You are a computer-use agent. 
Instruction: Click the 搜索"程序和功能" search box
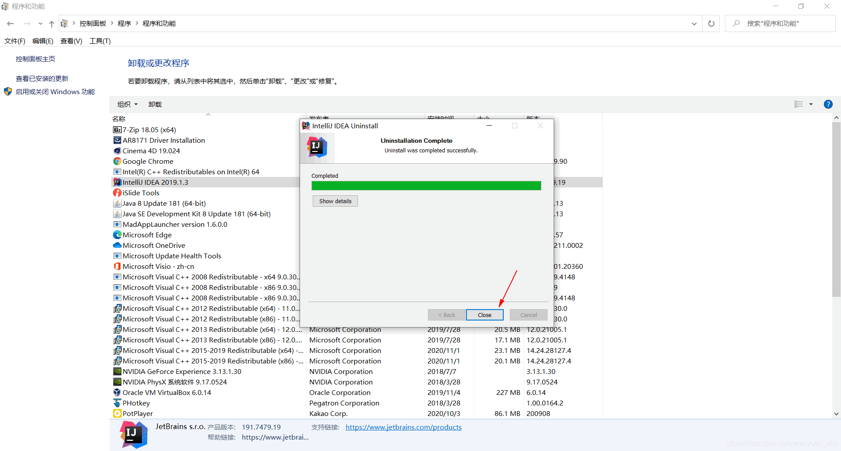[x=780, y=24]
